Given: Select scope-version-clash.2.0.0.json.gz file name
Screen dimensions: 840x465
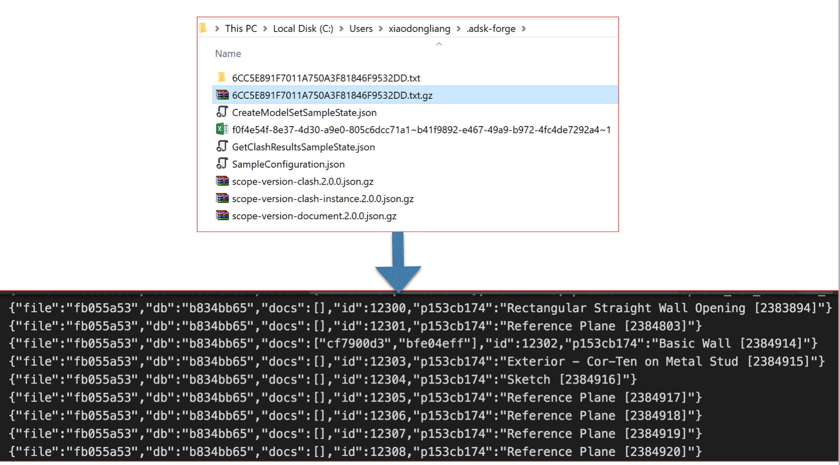Looking at the screenshot, I should (303, 181).
